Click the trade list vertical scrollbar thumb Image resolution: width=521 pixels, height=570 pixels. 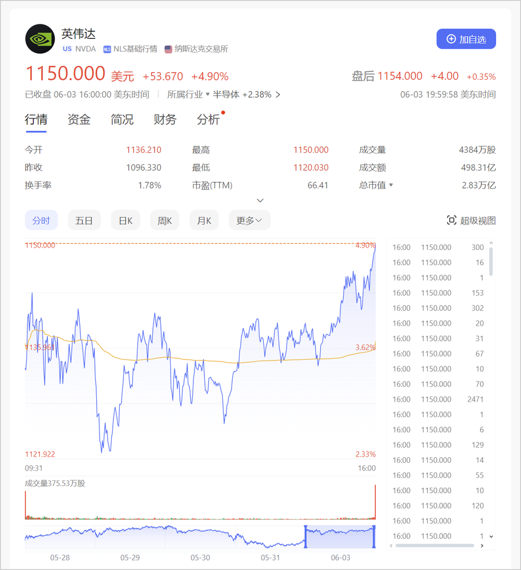pos(491,262)
